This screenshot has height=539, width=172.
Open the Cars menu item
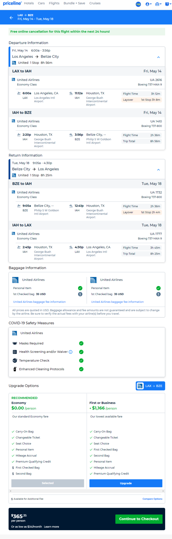pyautogui.click(x=41, y=3)
